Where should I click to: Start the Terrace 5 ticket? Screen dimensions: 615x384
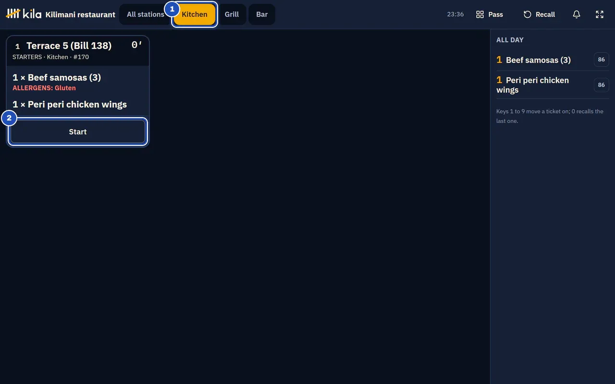coord(78,132)
